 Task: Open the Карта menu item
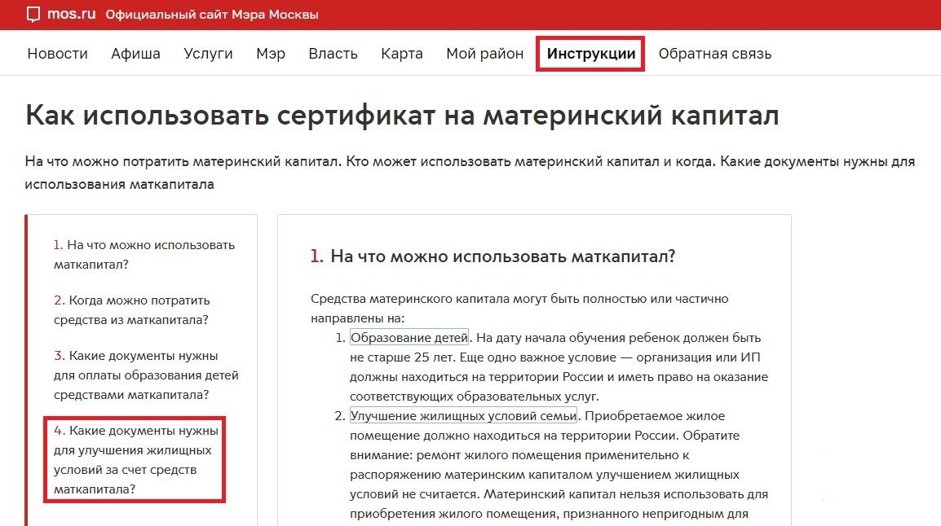pyautogui.click(x=402, y=53)
